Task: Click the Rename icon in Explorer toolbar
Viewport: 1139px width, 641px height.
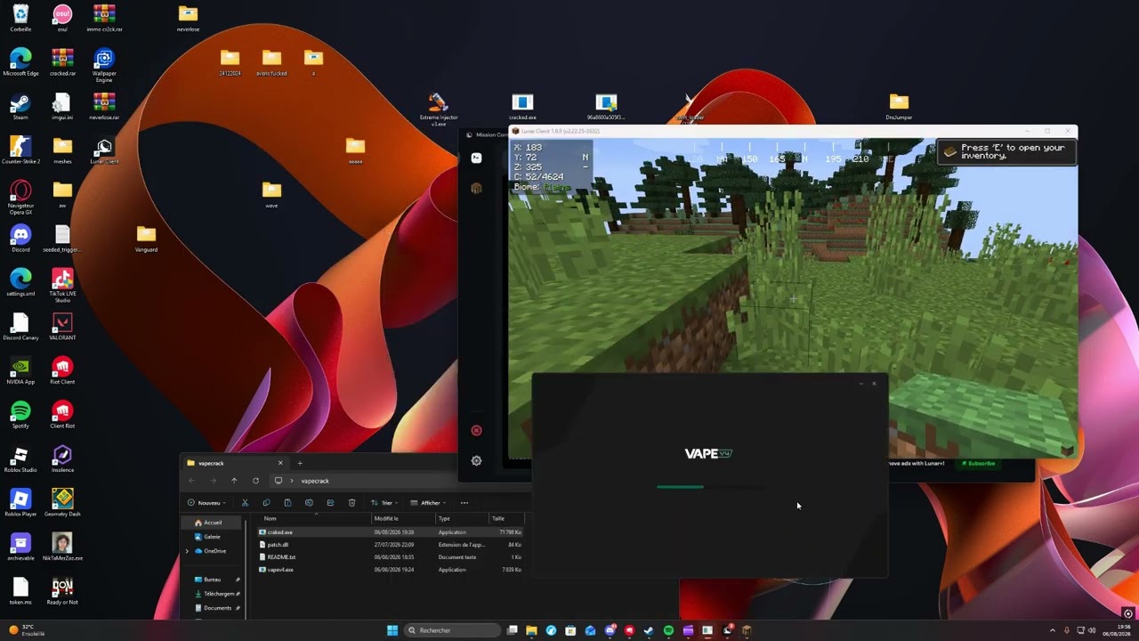Action: (309, 503)
